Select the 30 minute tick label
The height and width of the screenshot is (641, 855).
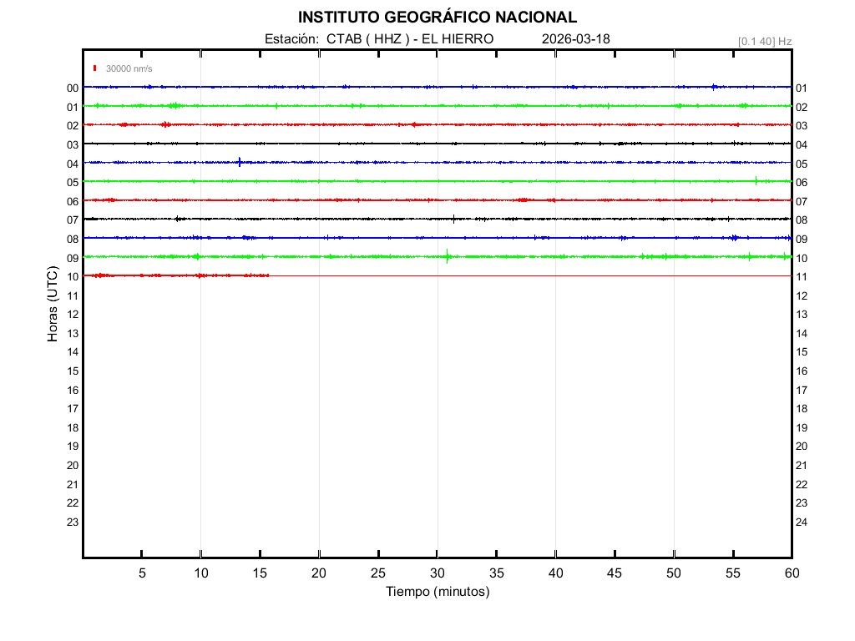click(x=437, y=573)
